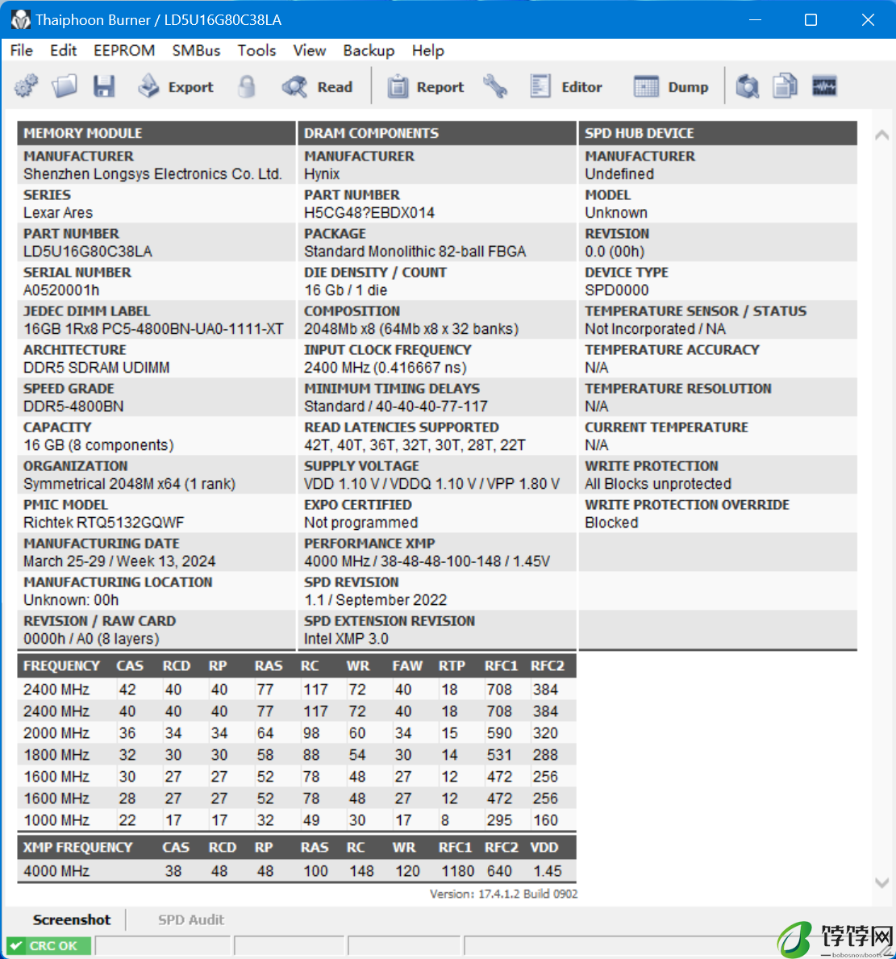Open the Help menu
Image resolution: width=896 pixels, height=959 pixels.
[x=427, y=50]
